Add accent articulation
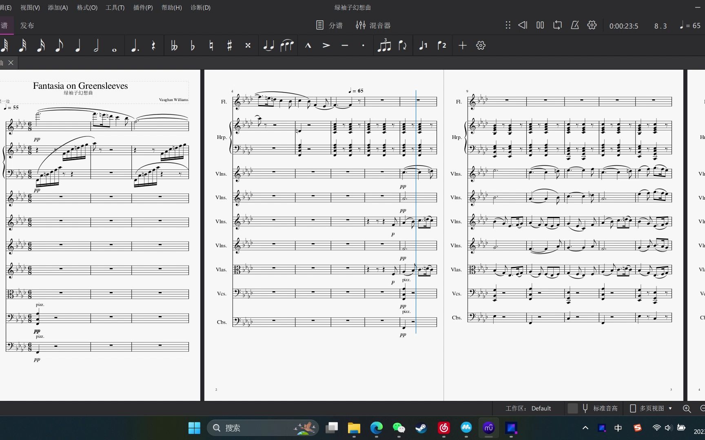 (x=326, y=46)
